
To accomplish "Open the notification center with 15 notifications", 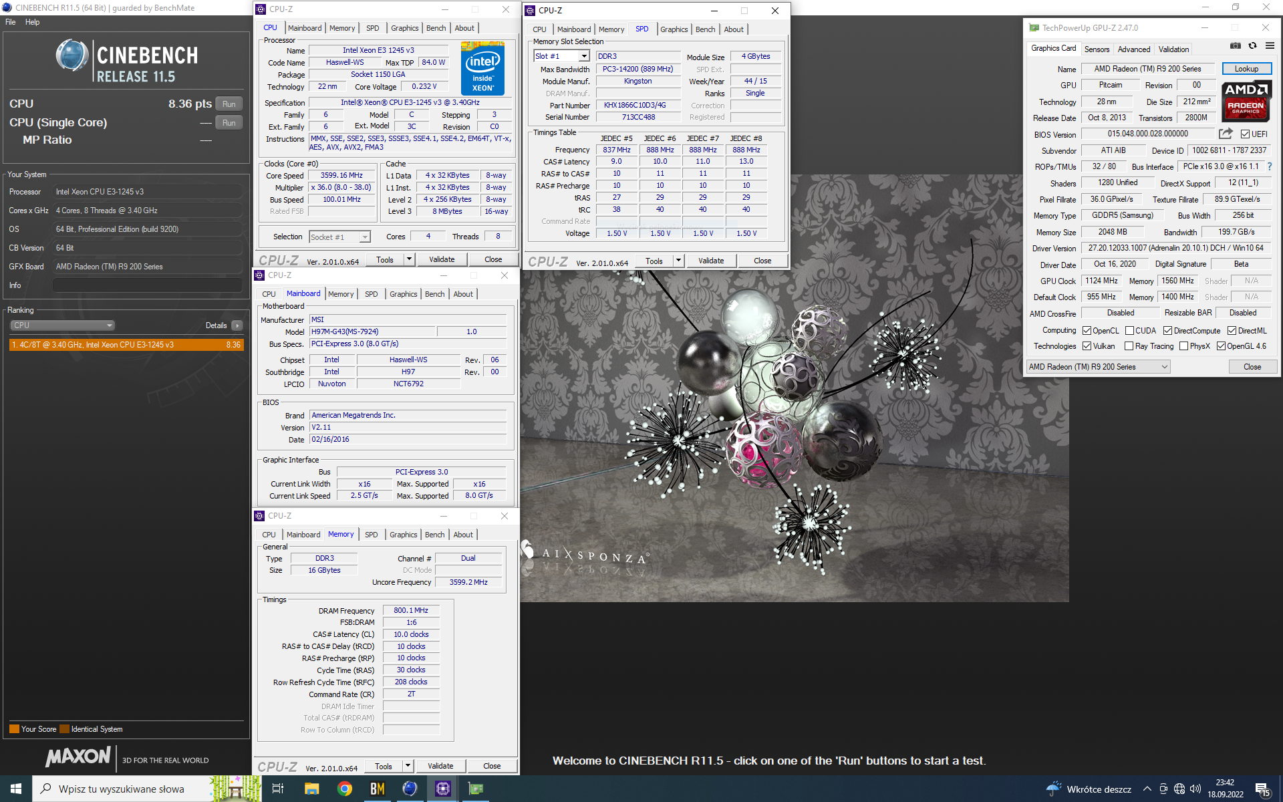I will pos(1262,789).
